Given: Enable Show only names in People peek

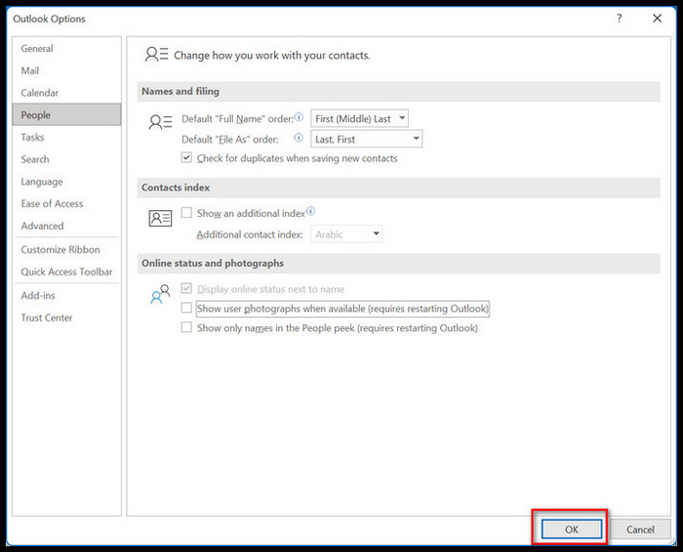Looking at the screenshot, I should 186,327.
